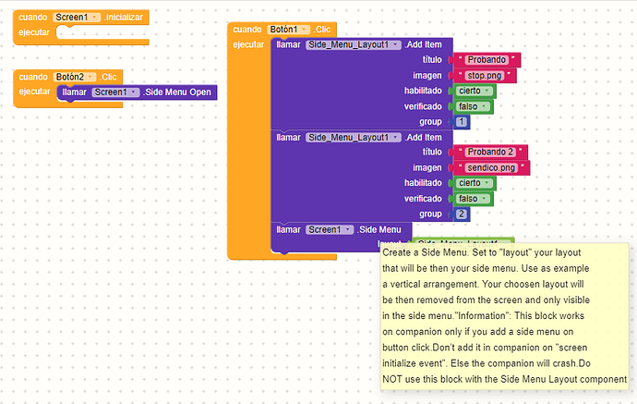Open Side_Menu_Layout1 dropdown in first Add Item block
The height and width of the screenshot is (404, 637).
click(x=396, y=44)
